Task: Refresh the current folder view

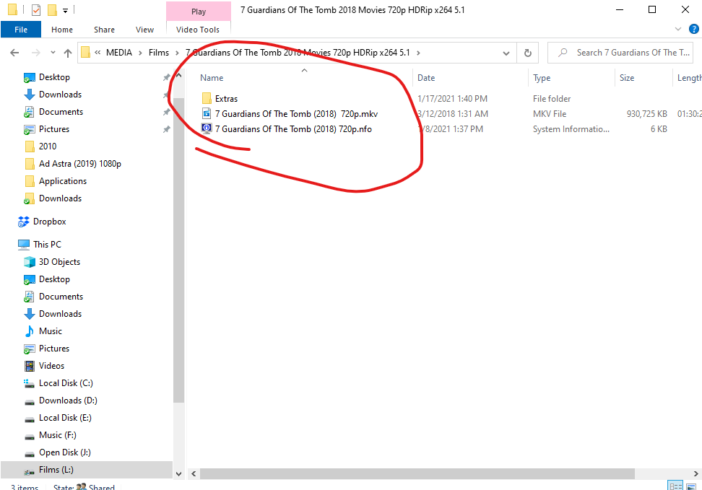Action: (528, 53)
